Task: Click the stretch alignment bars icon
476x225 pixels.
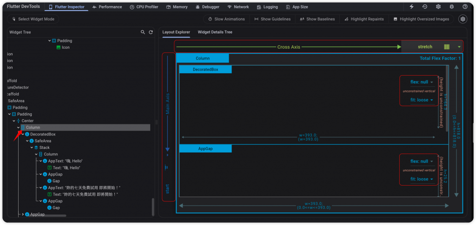Action: 447,47
